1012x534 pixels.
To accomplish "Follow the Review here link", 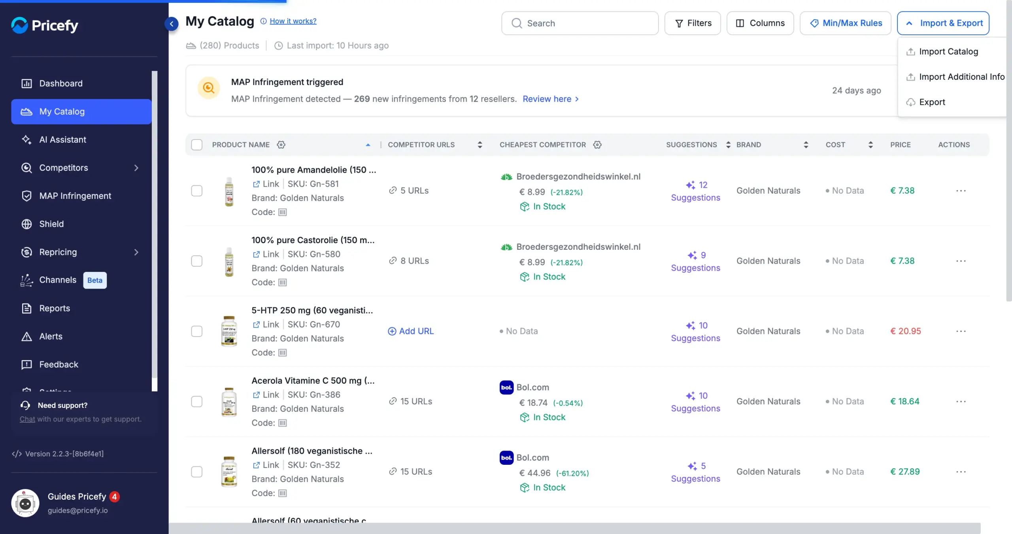I will click(x=551, y=99).
